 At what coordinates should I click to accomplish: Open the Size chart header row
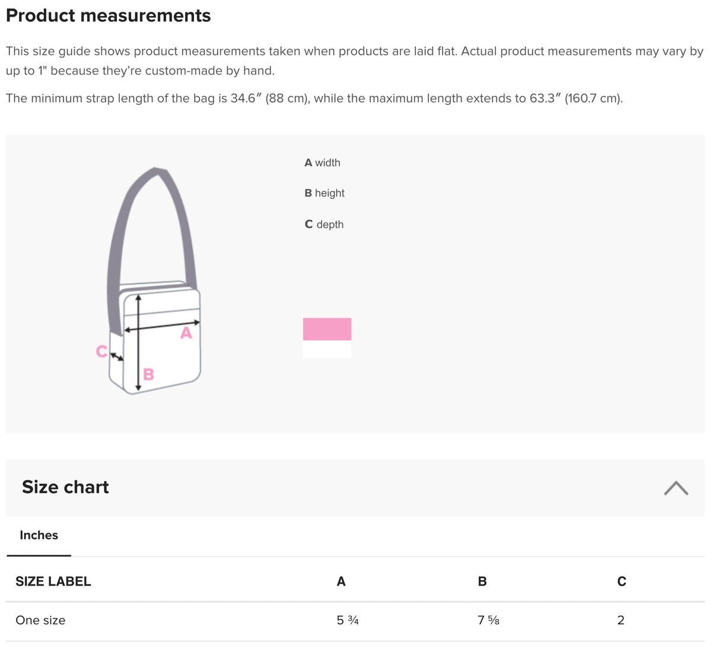pyautogui.click(x=65, y=487)
